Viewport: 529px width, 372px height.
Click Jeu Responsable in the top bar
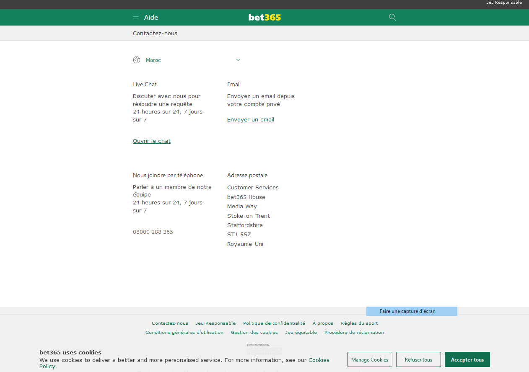click(504, 3)
